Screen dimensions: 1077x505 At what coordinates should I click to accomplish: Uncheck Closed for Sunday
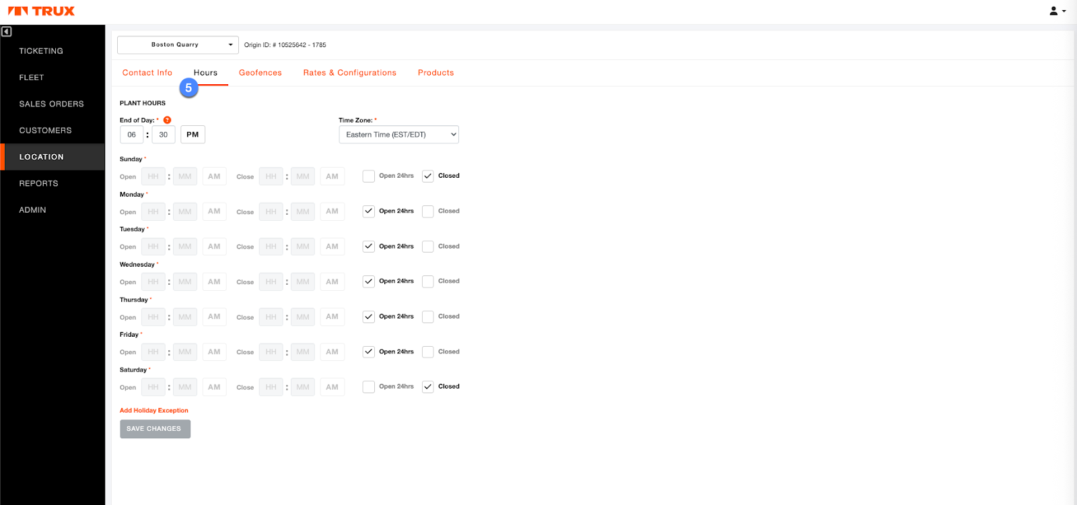tap(427, 176)
